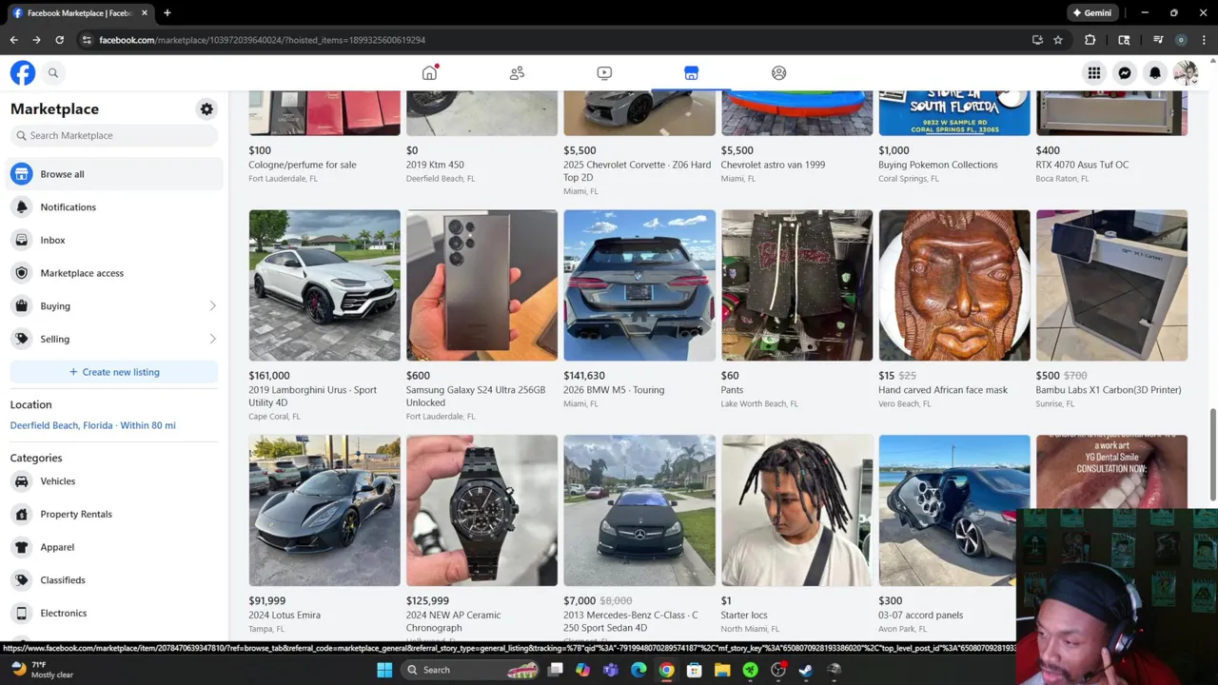Open the $60 Pants listing photo

tap(796, 285)
